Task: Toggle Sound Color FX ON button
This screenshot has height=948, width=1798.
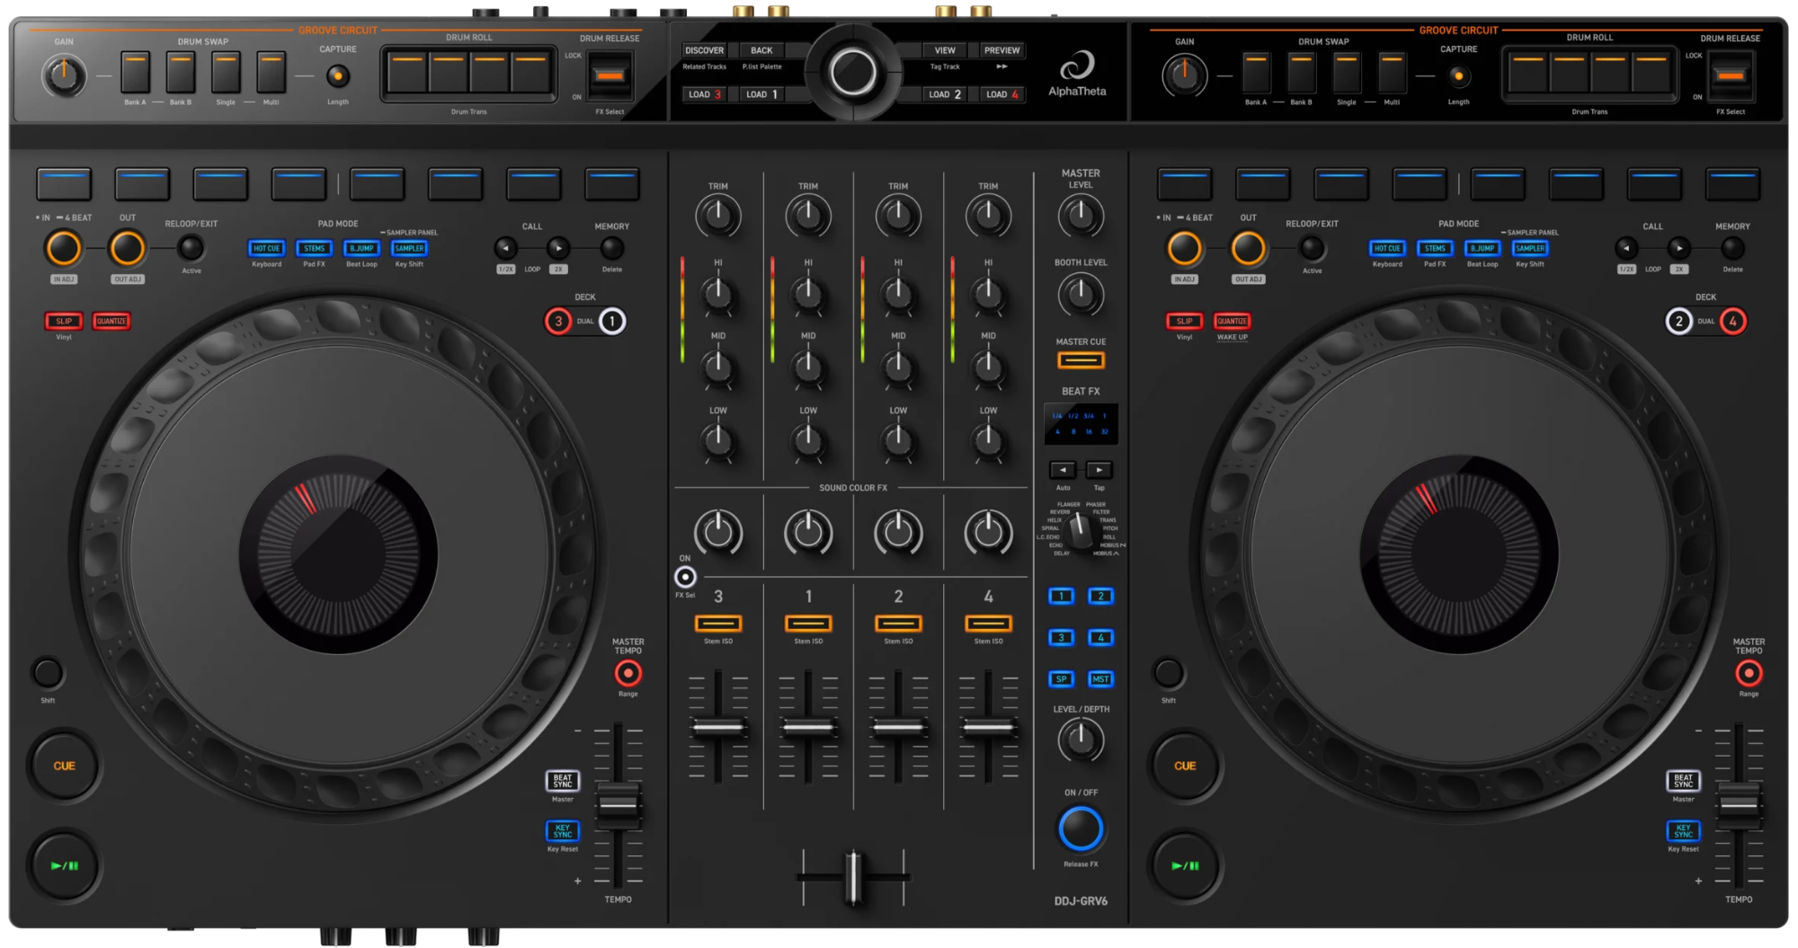Action: (685, 577)
